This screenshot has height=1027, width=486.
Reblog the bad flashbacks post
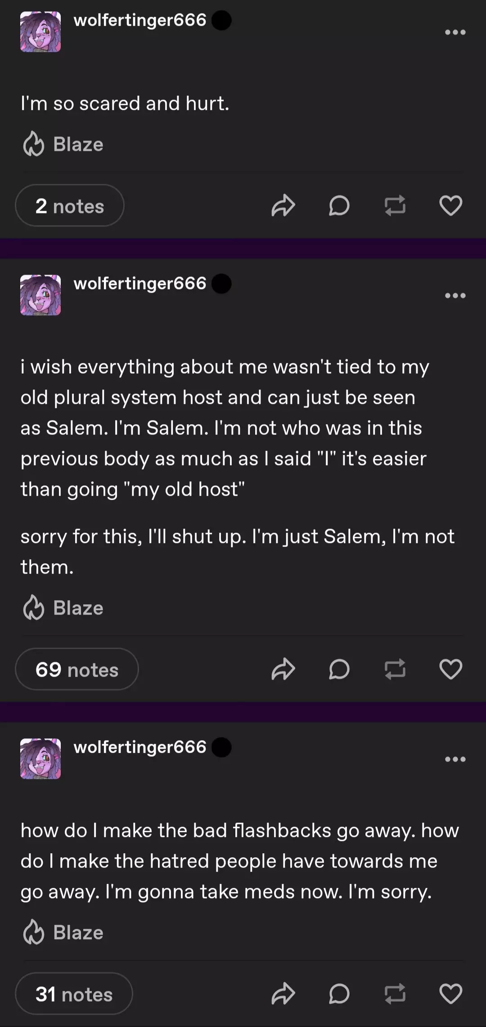click(x=395, y=994)
